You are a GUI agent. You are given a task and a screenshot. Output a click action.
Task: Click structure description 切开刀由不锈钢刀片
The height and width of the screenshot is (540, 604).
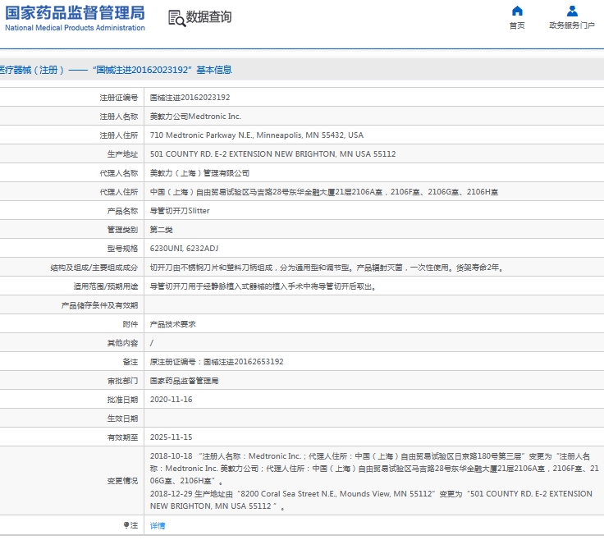327,268
